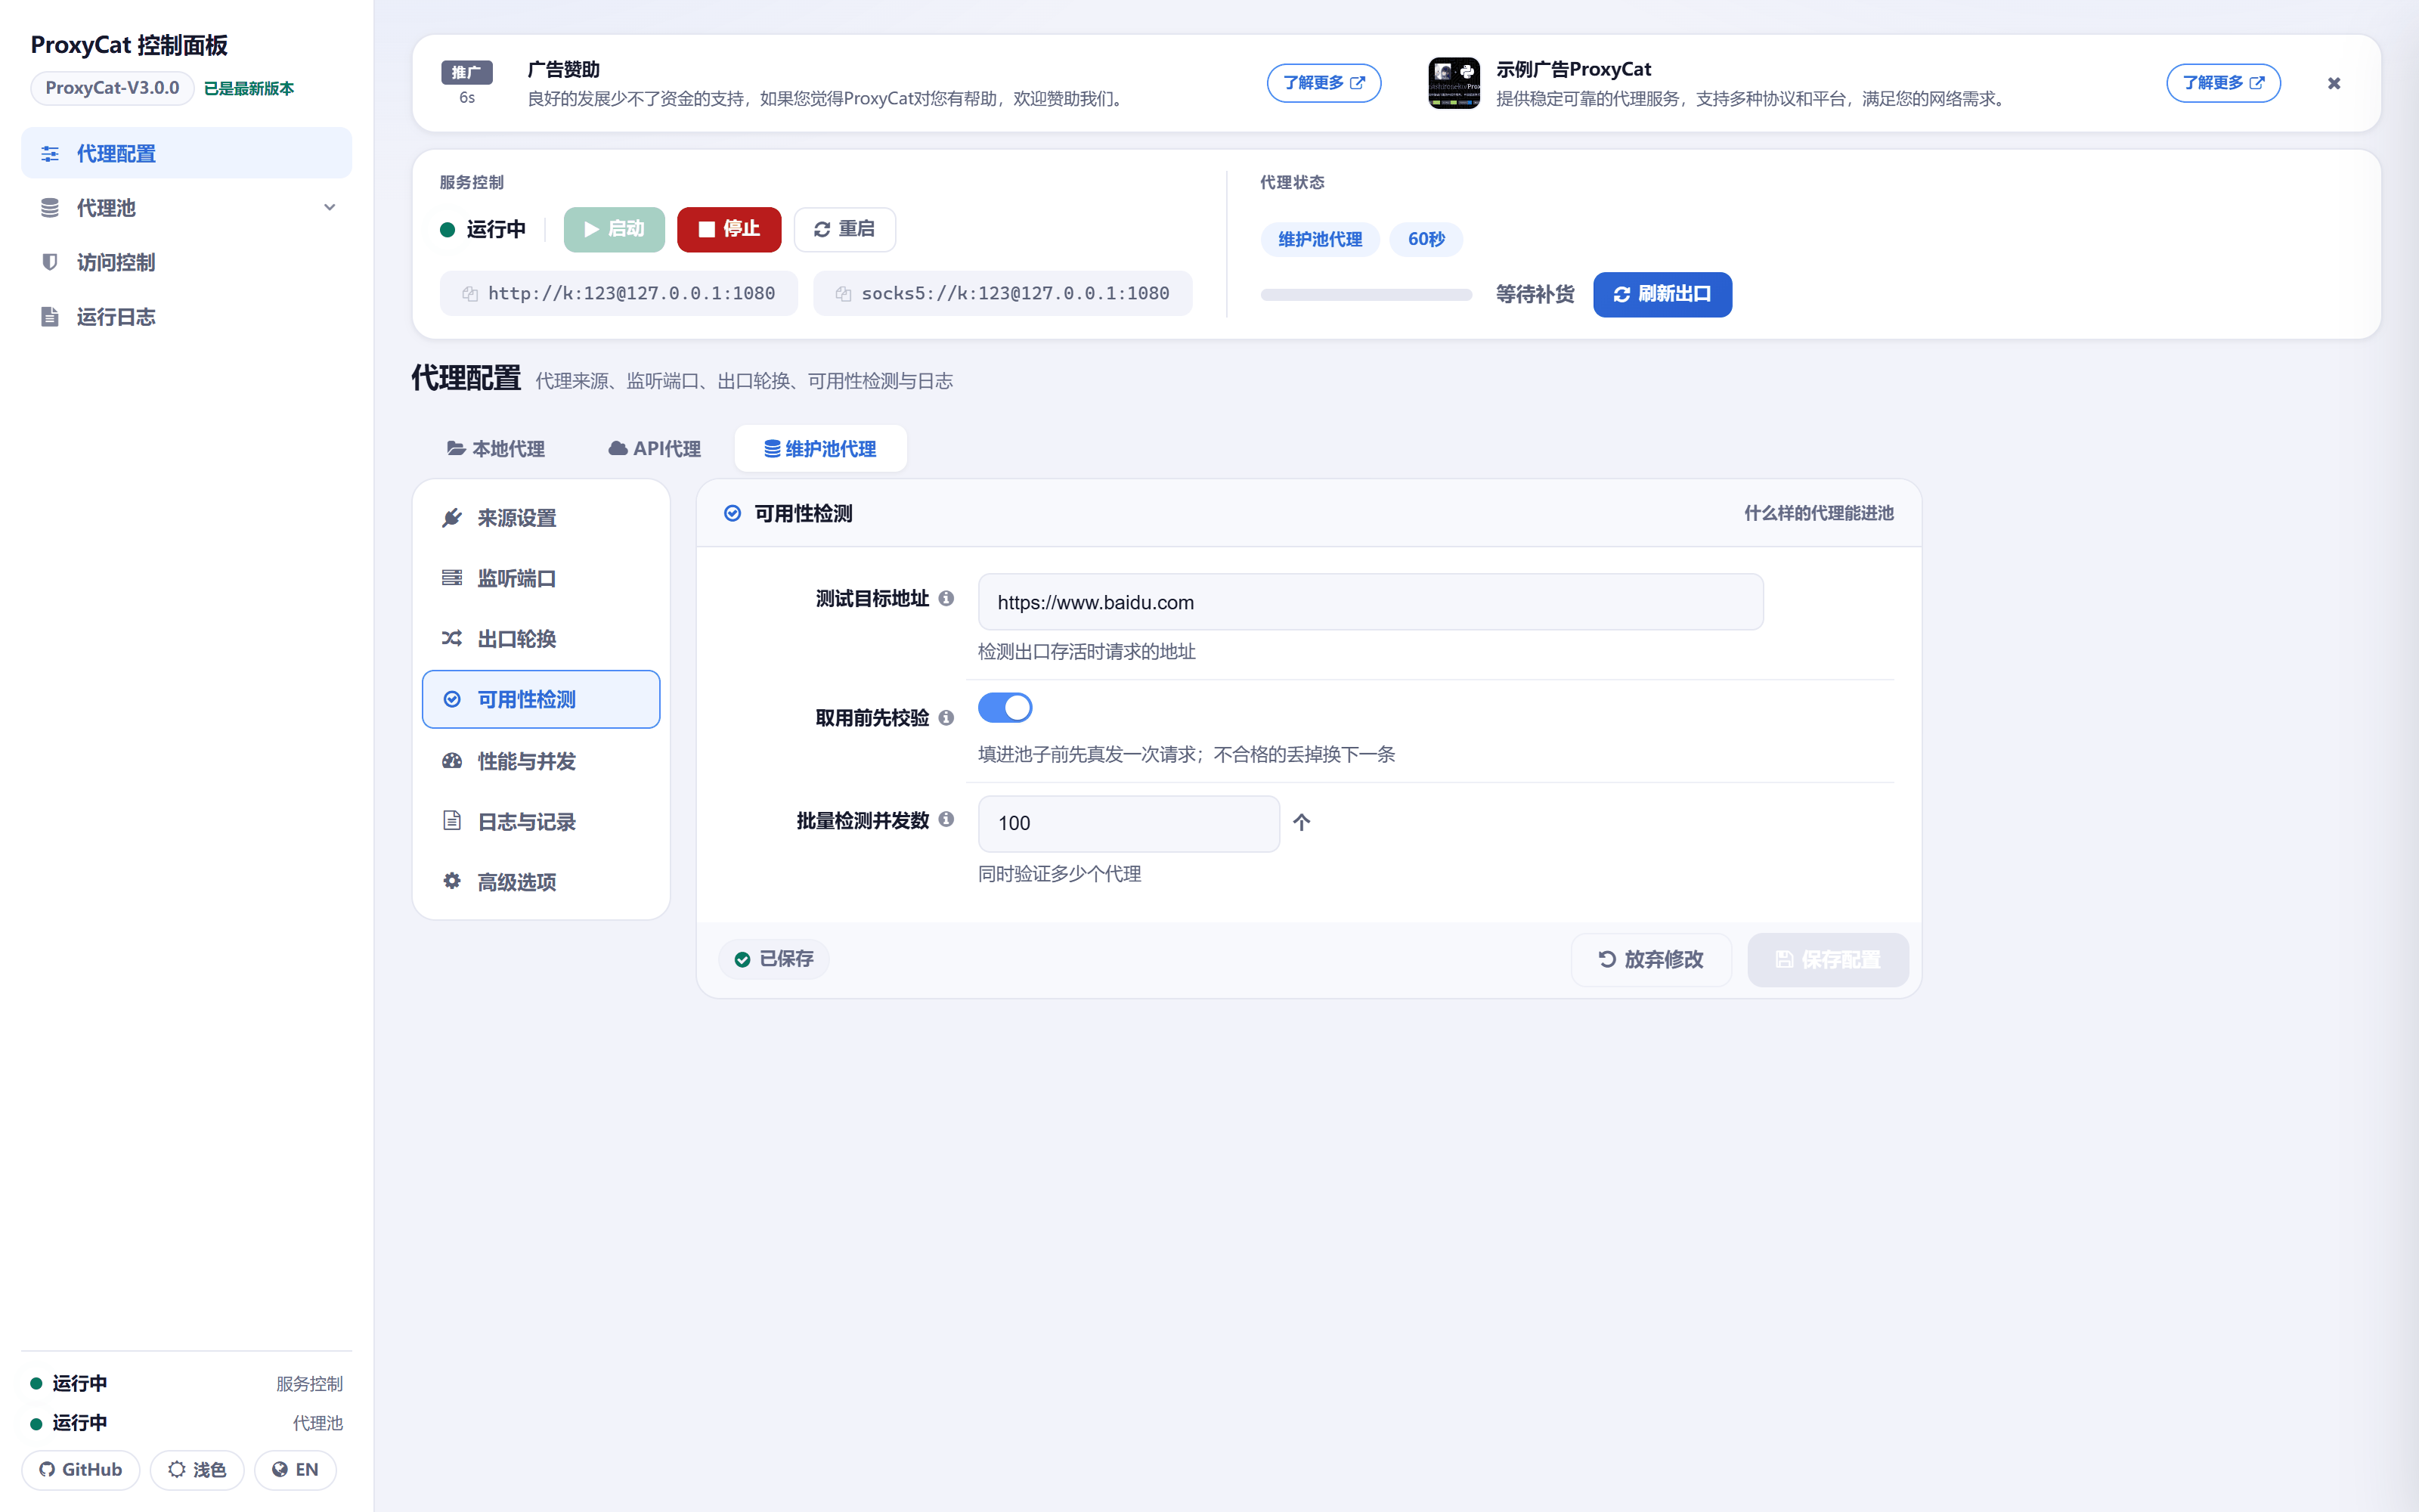Click the 测试目标地址 URL input field
The width and height of the screenshot is (2419, 1512).
tap(1371, 602)
